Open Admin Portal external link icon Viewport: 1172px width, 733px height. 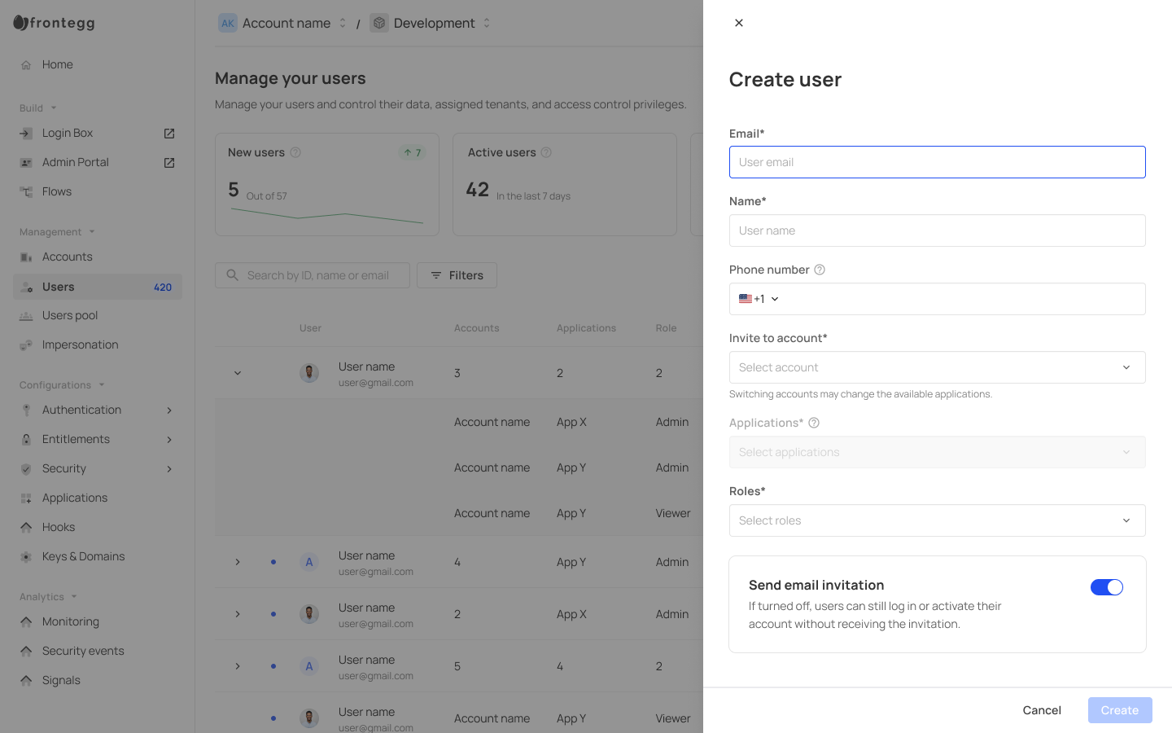169,163
